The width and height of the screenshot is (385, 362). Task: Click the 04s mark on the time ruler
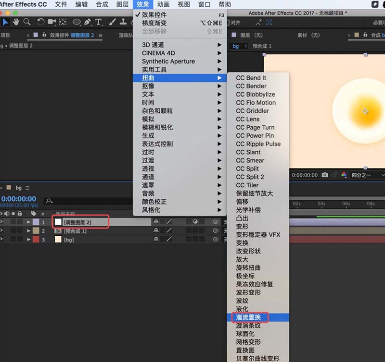pyautogui.click(x=321, y=204)
